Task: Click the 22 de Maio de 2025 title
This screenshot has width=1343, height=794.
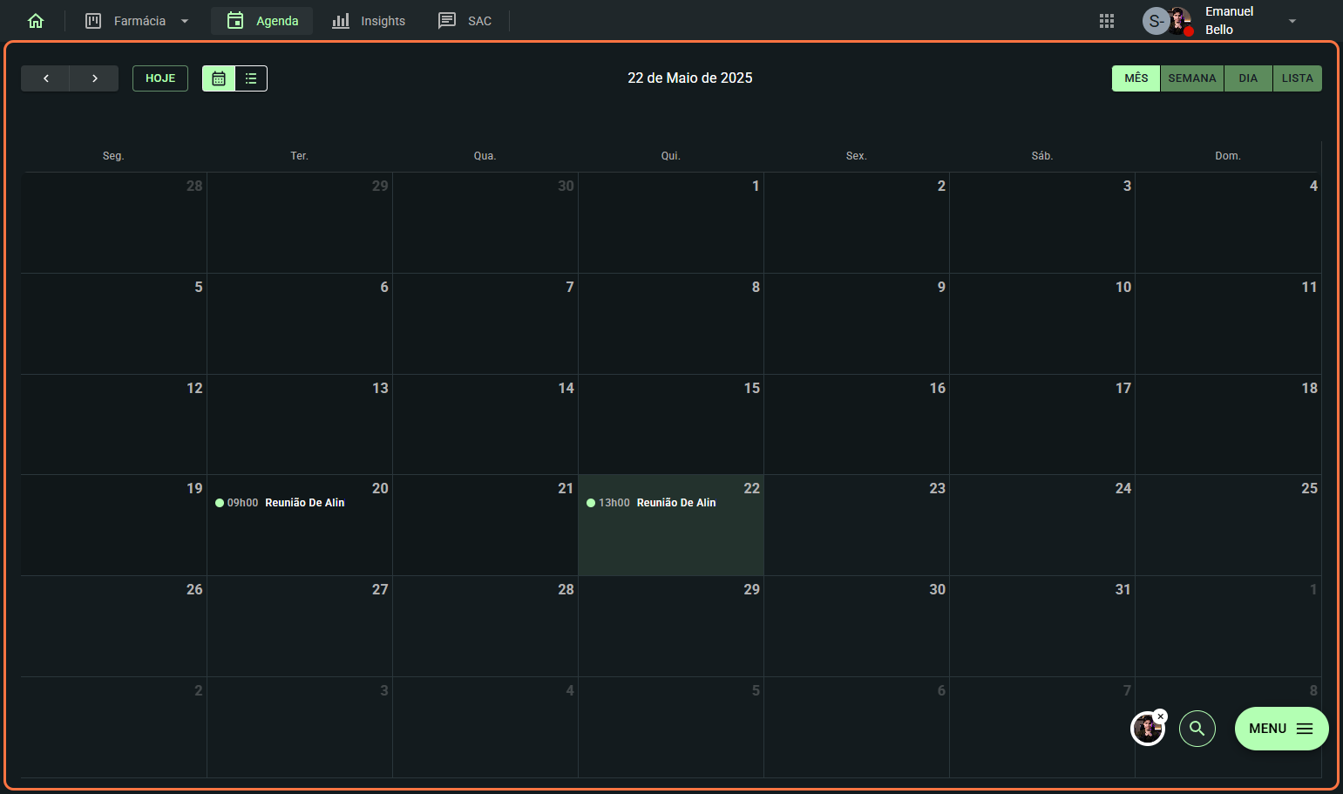Action: pyautogui.click(x=690, y=78)
